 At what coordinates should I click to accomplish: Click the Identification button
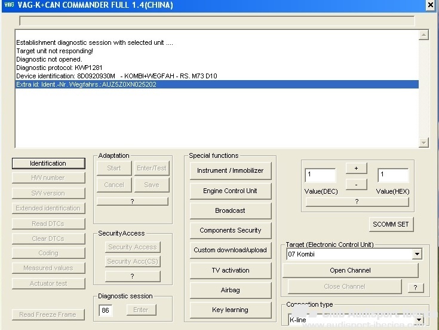48,163
